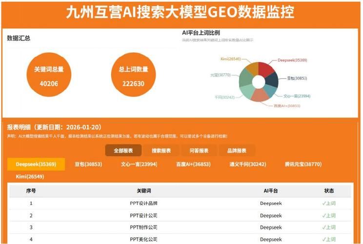Viewport: 363px width, 244px height.
Task: Select the Kimi(26549) platform filter
Action: [x=30, y=177]
